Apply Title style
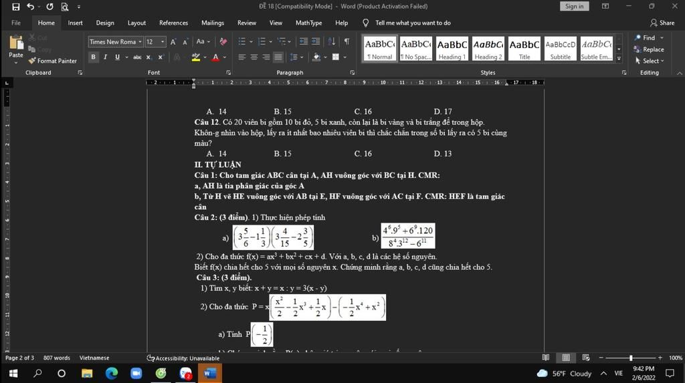 click(x=524, y=49)
